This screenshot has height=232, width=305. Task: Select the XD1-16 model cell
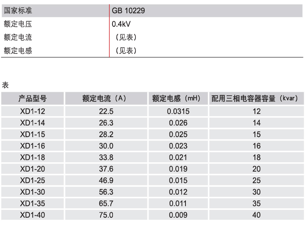(33, 146)
